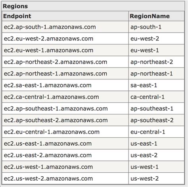The height and width of the screenshot is (187, 188).
Task: Click the ec2.ca-central-1.amazonaws.com endpoint
Action: click(x=51, y=97)
